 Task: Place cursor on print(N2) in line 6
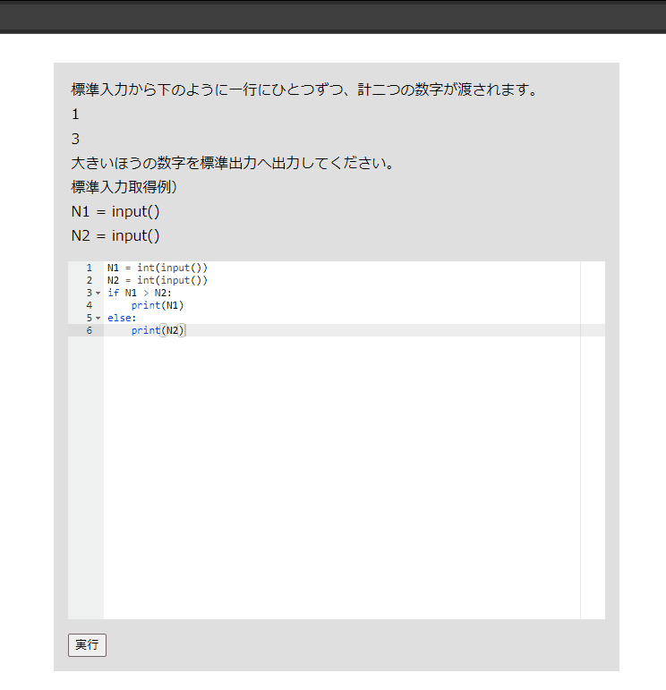157,330
